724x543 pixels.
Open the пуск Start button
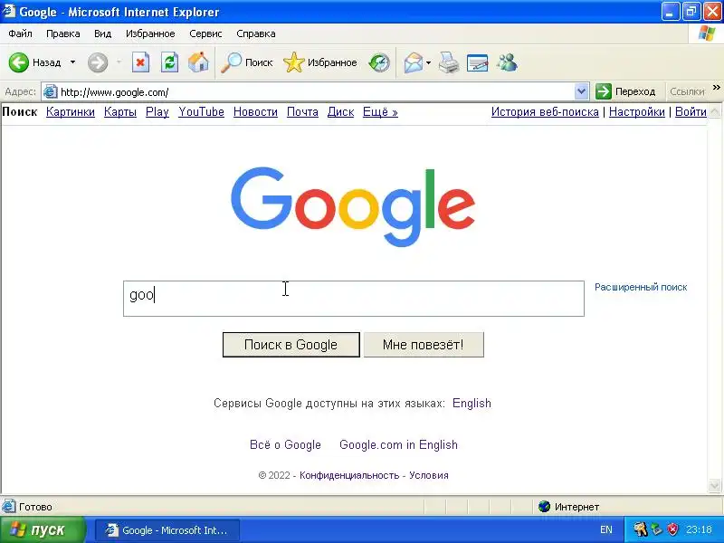(43, 529)
